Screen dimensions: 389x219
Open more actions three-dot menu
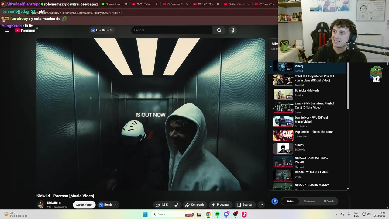(x=261, y=205)
